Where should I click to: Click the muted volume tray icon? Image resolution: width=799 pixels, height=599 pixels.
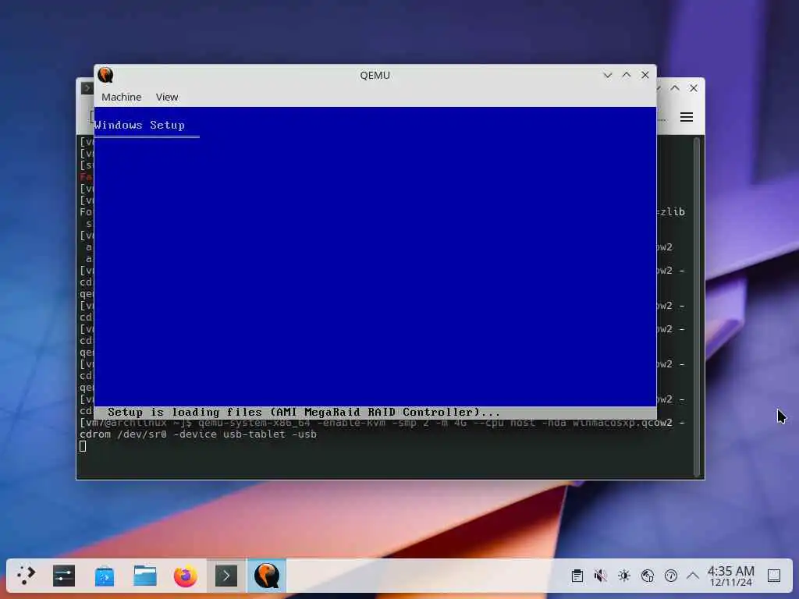(x=600, y=576)
